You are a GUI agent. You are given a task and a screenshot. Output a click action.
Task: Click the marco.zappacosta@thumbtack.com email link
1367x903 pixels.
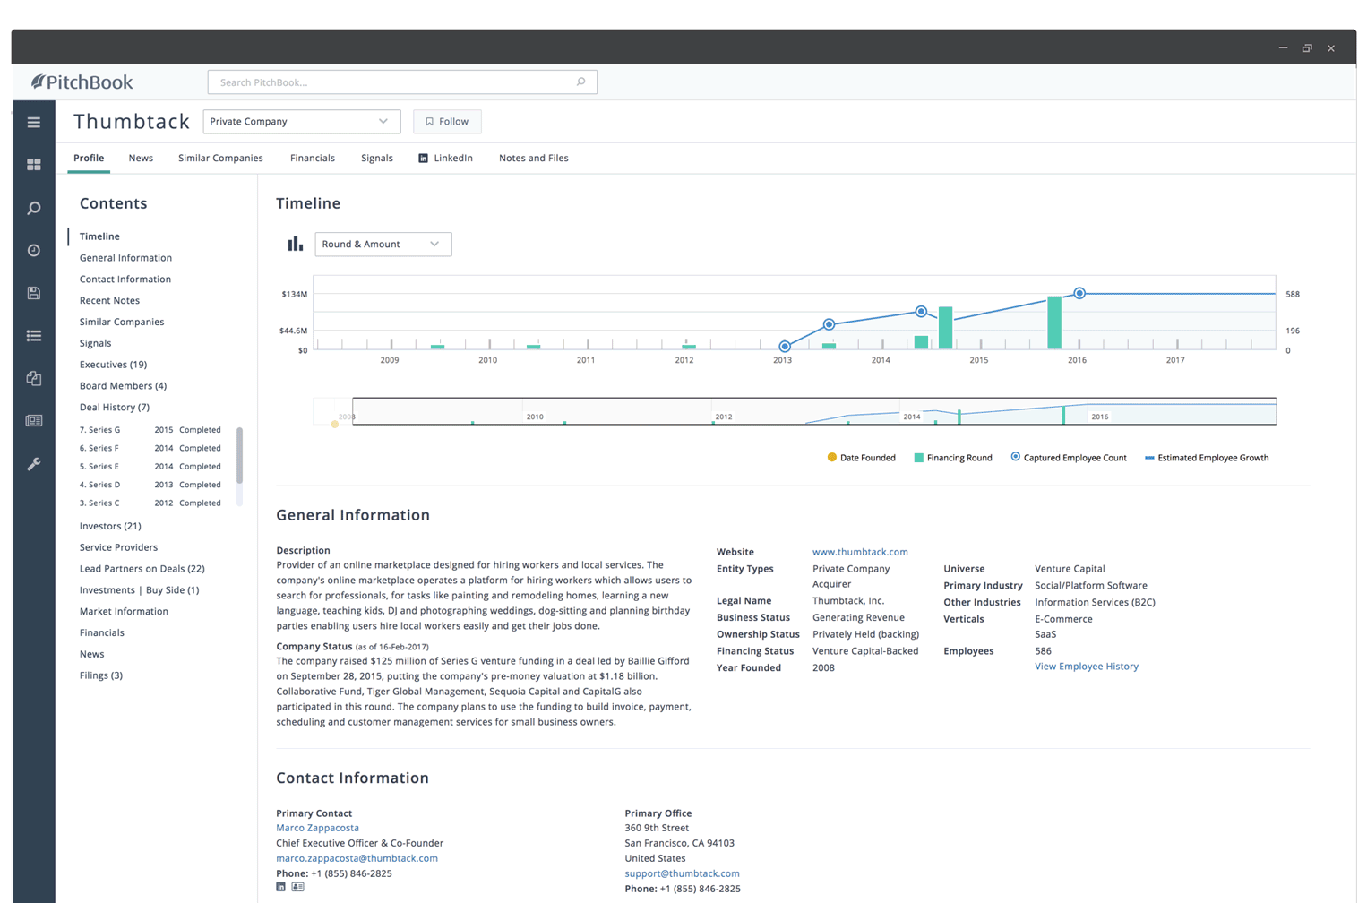point(357,858)
